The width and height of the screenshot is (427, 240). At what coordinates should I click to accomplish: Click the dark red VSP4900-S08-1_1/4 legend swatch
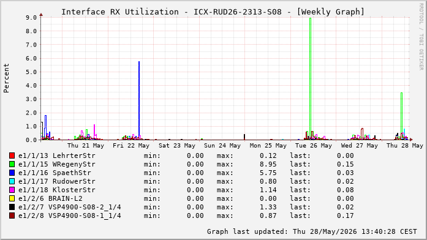click(12, 216)
